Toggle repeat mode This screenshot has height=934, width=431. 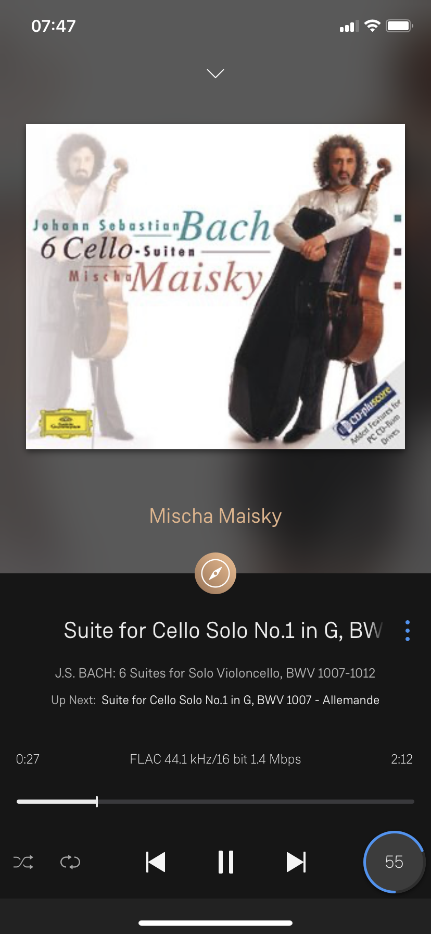[70, 862]
